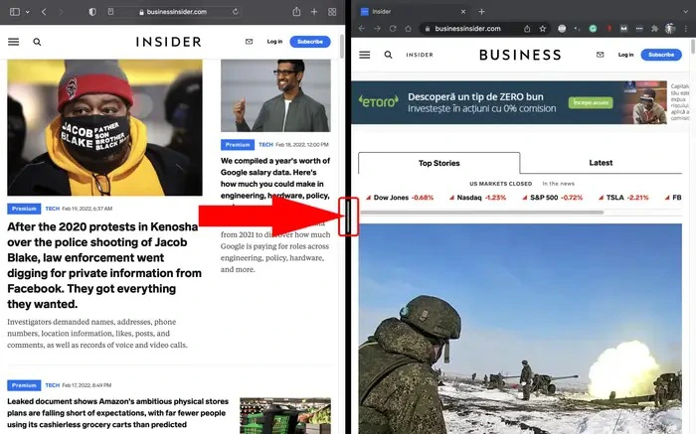Click Log in on Chrome Business page
Screen dimensions: 696x434
tap(625, 55)
